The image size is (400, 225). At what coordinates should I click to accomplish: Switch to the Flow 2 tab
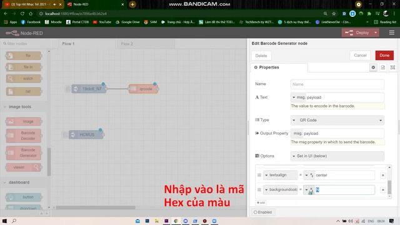coord(146,44)
